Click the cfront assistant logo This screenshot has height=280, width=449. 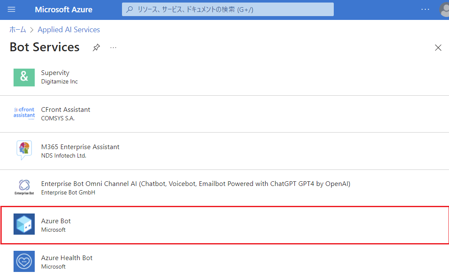point(24,113)
